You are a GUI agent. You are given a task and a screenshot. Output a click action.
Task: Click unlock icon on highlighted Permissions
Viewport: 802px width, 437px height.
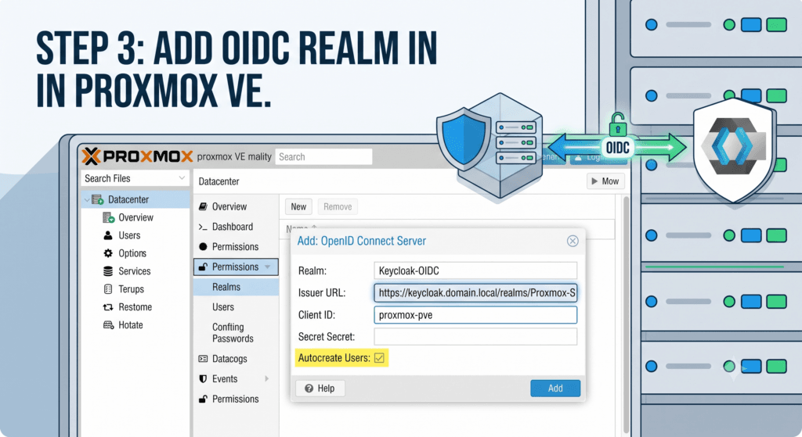[x=203, y=267]
